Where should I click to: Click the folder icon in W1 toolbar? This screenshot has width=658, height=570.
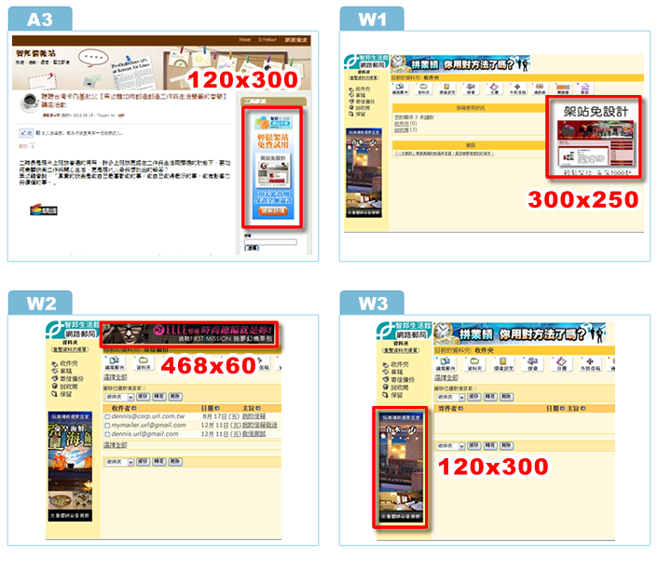click(423, 88)
